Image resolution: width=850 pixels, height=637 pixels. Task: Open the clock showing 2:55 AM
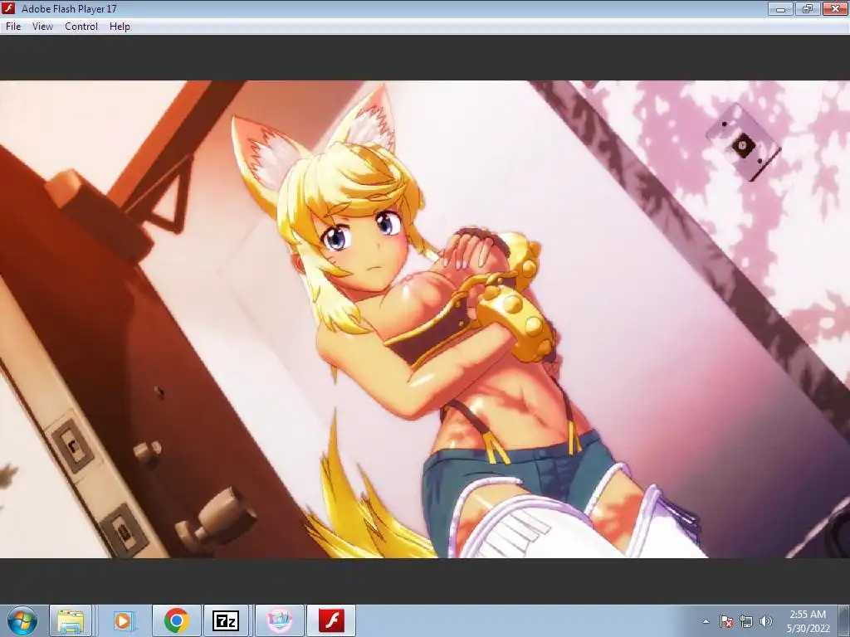tap(808, 621)
